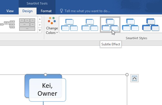Open the Format tab under SmartArt Tools
This screenshot has height=105, width=162.
point(46,11)
